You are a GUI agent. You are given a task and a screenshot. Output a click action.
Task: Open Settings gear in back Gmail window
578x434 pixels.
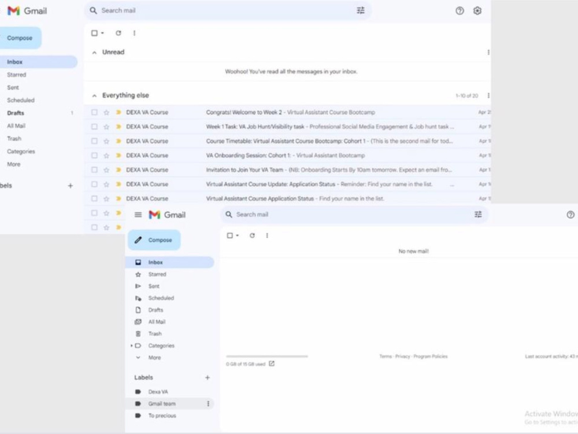pyautogui.click(x=477, y=10)
